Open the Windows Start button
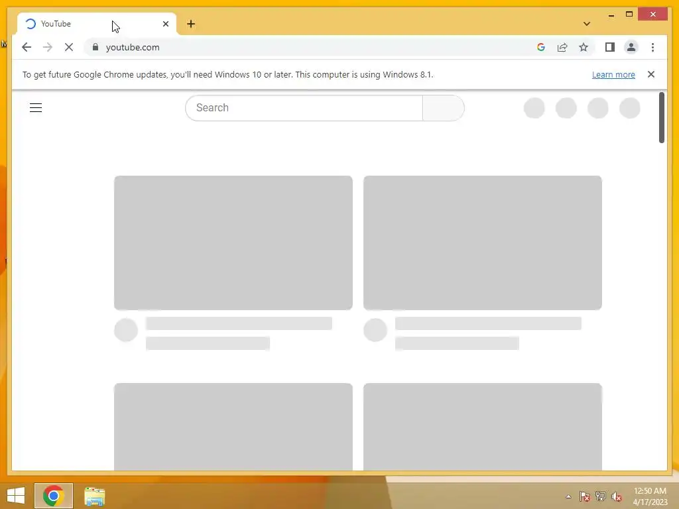The width and height of the screenshot is (679, 509). pos(16,496)
